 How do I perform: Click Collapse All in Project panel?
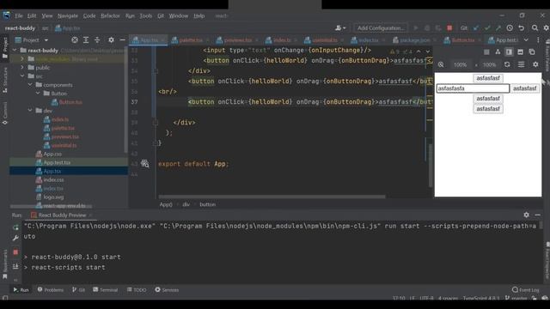(x=97, y=40)
